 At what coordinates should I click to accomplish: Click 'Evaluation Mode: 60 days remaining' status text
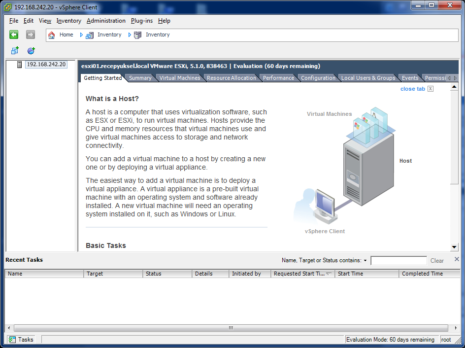click(390, 340)
